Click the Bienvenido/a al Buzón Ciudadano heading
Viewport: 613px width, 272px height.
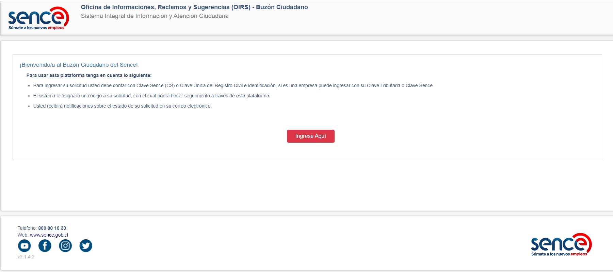[x=79, y=65]
